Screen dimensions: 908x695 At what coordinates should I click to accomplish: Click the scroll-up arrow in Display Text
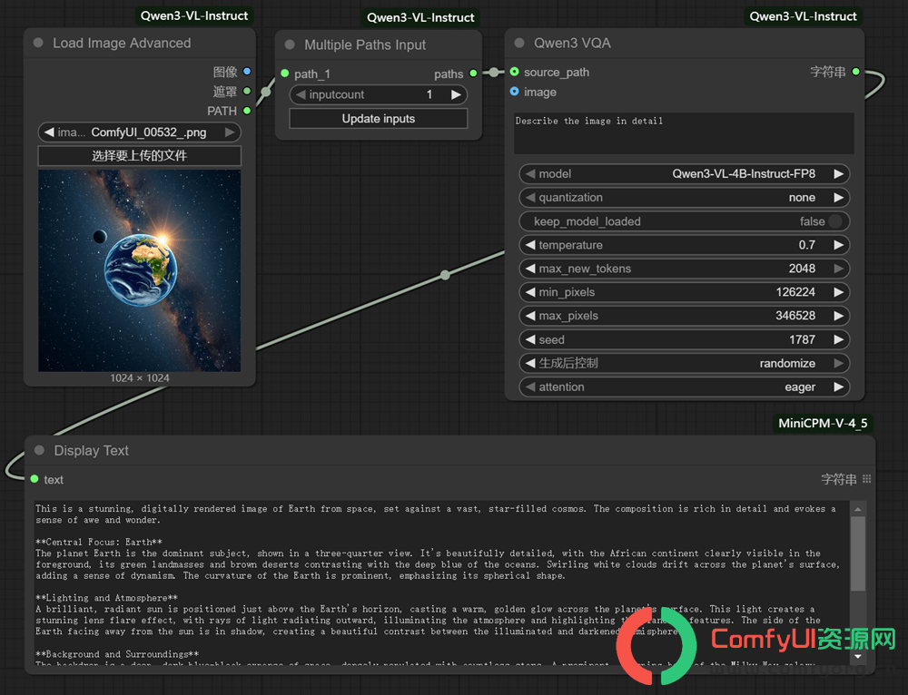[x=858, y=509]
